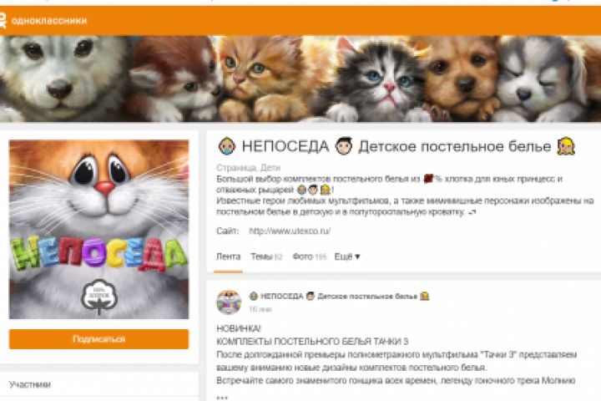Viewport: 601px width, 401px height.
Task: Open the Участники members section
Action: [x=30, y=384]
